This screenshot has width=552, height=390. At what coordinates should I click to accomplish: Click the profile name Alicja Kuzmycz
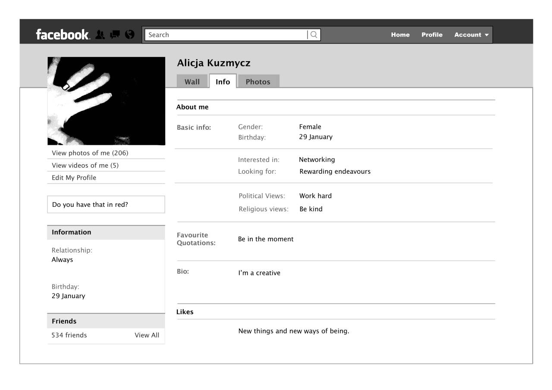(214, 63)
